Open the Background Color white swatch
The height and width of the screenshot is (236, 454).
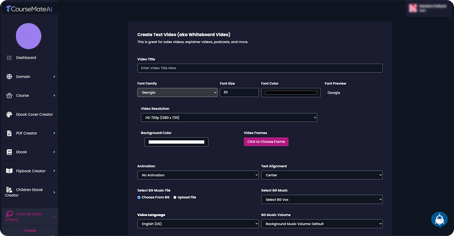(x=176, y=142)
